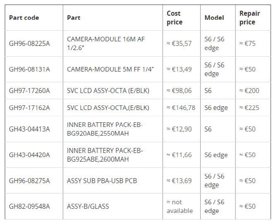Screen dimensions: 273x222
Task: Select the ≈ €146,78 cost price cell
Action: [181, 108]
